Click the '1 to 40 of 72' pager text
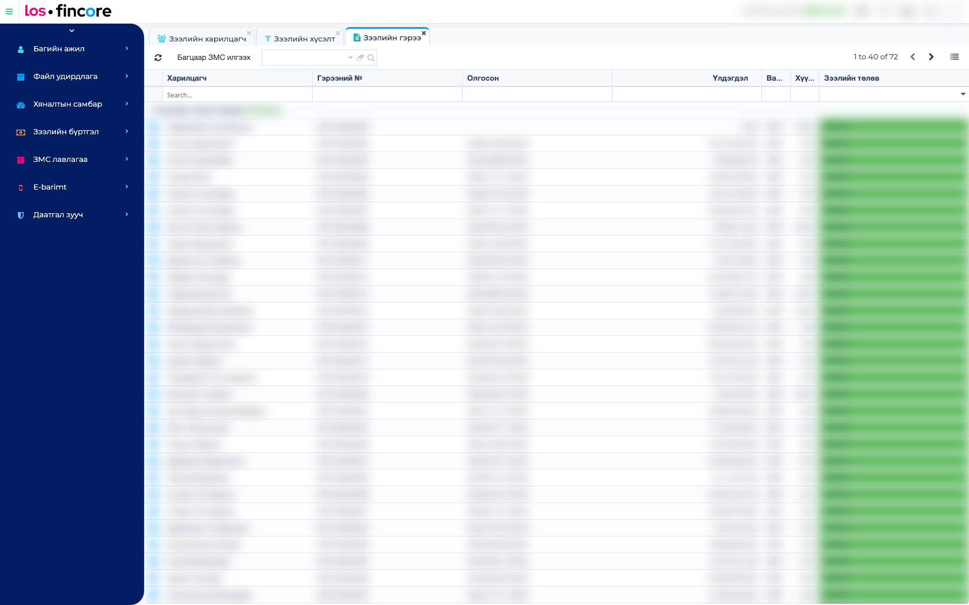The width and height of the screenshot is (969, 605). (876, 57)
